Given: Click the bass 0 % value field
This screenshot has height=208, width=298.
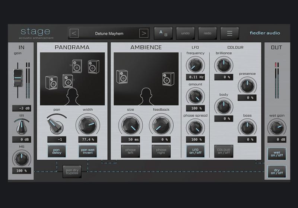Looking at the screenshot, I should pyautogui.click(x=247, y=139).
